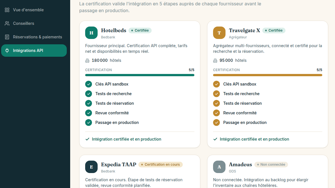This screenshot has height=188, width=335.
Task: Click Travelgate X Intégration certifiée et en production text
Action: (254, 139)
